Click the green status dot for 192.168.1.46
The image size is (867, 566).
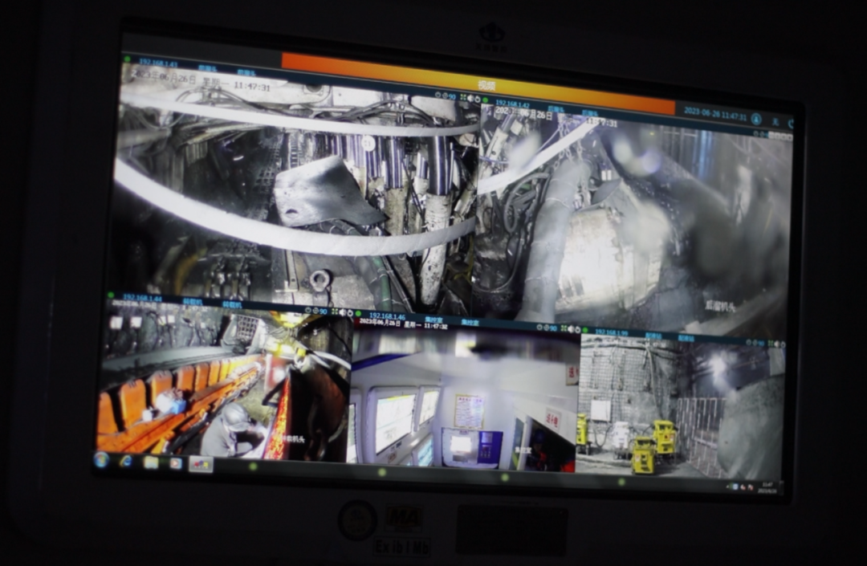[x=359, y=315]
